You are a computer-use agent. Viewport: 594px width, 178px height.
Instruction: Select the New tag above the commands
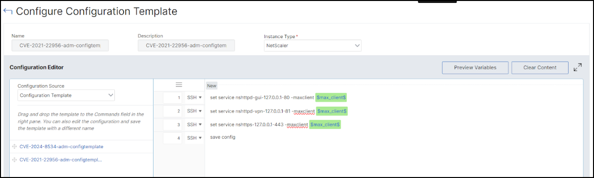click(x=212, y=86)
